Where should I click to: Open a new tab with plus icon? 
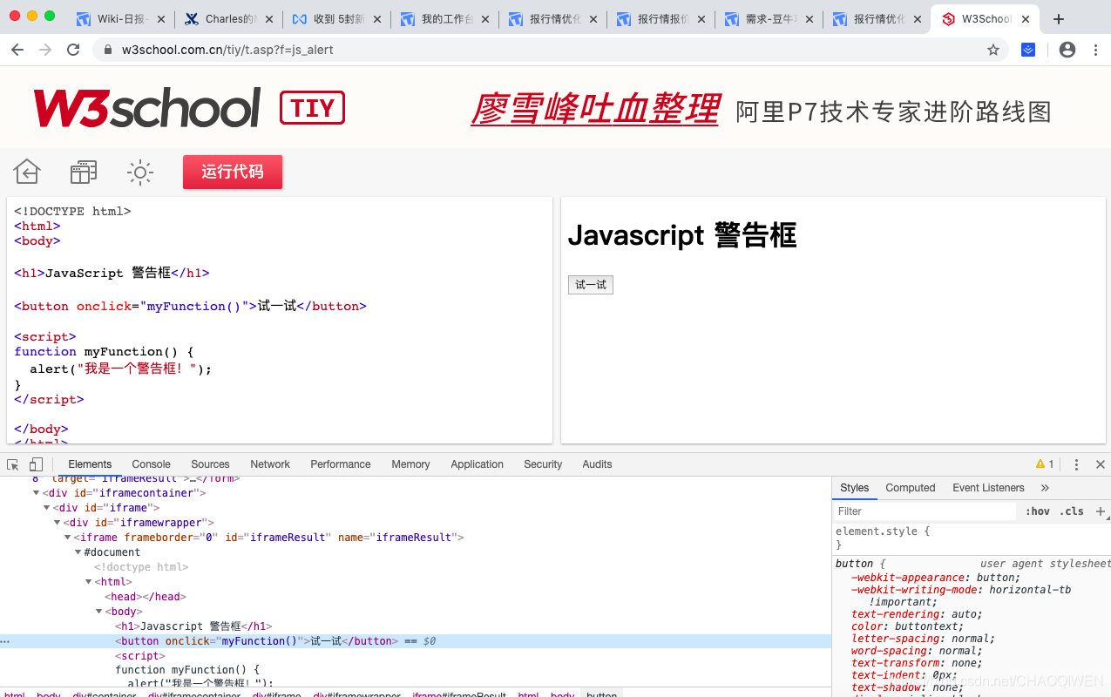[x=1059, y=19]
